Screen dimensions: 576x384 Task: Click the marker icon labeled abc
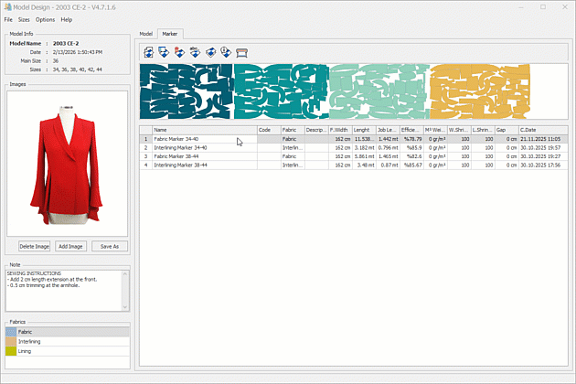[196, 51]
